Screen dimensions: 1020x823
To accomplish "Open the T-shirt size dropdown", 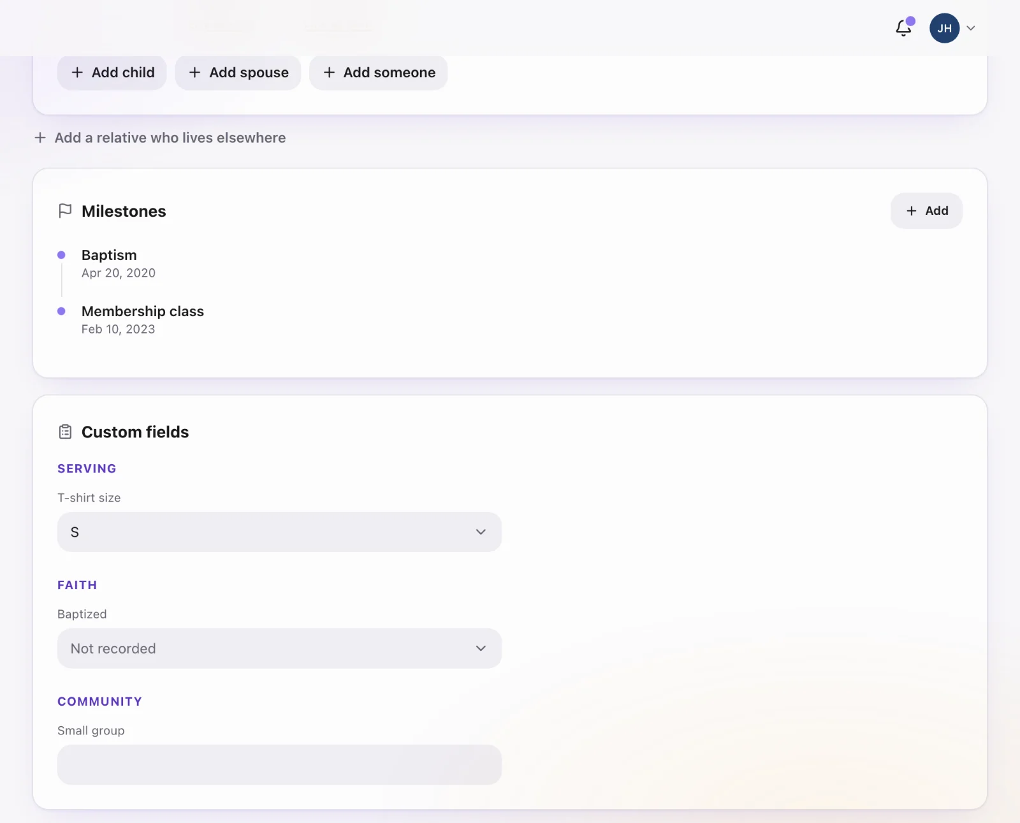I will [x=279, y=532].
